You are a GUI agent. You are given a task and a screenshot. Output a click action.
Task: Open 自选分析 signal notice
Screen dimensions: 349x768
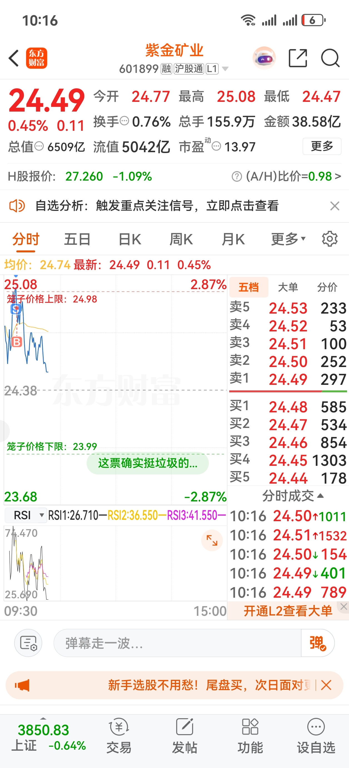click(157, 206)
